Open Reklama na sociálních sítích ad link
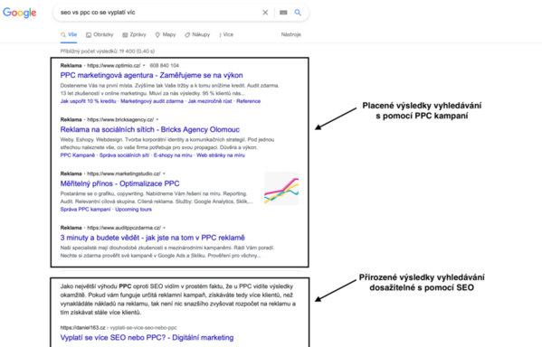The width and height of the screenshot is (542, 347). pyautogui.click(x=149, y=129)
